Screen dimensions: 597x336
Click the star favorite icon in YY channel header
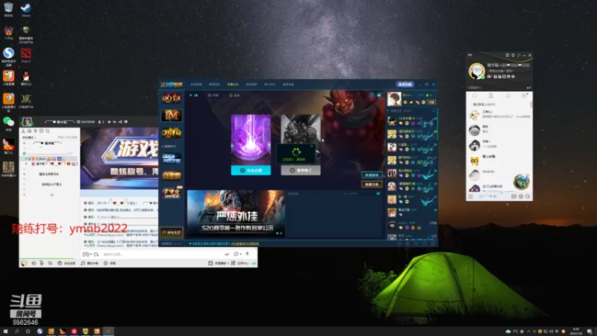tap(109, 122)
